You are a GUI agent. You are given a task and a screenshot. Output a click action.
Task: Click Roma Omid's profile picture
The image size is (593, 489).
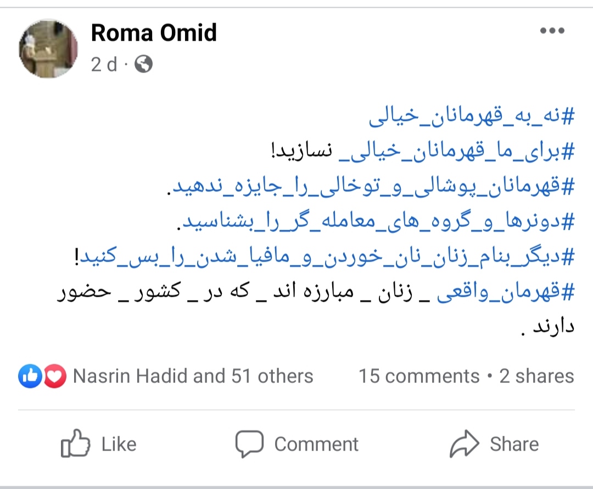(48, 49)
